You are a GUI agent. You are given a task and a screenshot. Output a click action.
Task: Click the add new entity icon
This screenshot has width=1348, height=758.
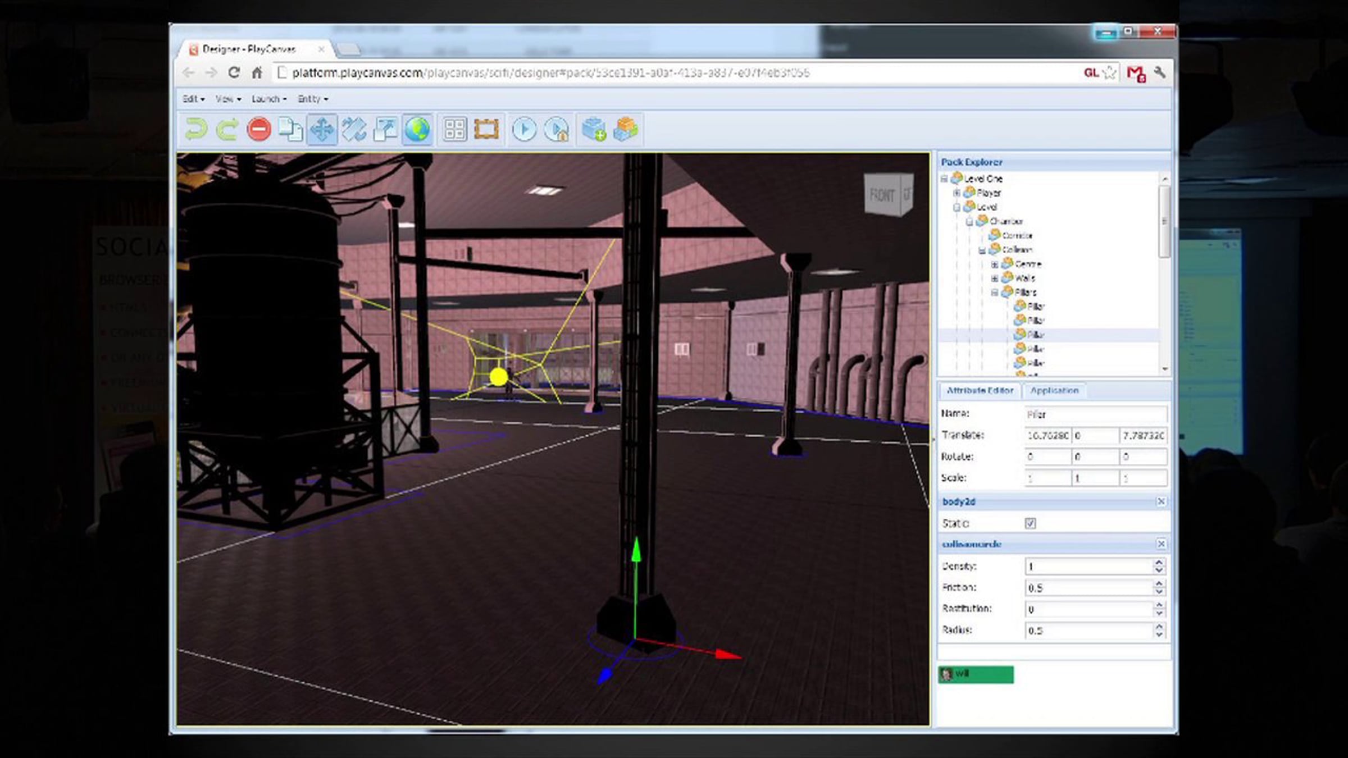(x=594, y=129)
